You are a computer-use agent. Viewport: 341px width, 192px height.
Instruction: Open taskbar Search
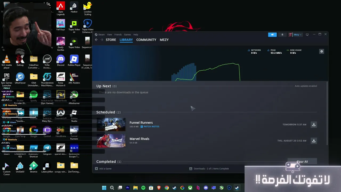[x=112, y=188]
